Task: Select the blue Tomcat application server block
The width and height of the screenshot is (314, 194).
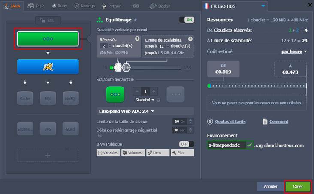Action: pos(48,66)
